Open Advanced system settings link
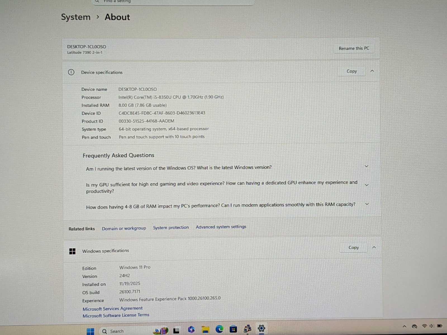Screen dimensions: 447x335 coord(221,227)
